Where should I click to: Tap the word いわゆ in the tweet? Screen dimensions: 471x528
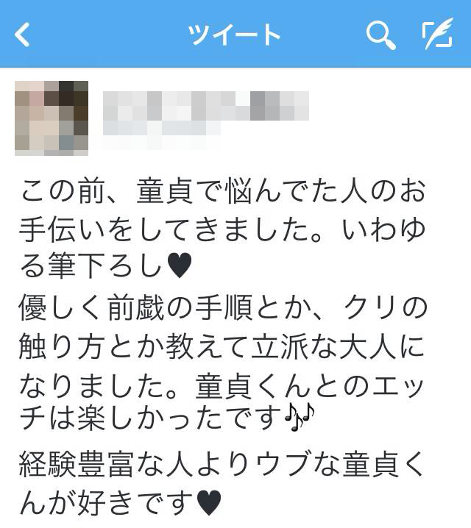pyautogui.click(x=383, y=229)
